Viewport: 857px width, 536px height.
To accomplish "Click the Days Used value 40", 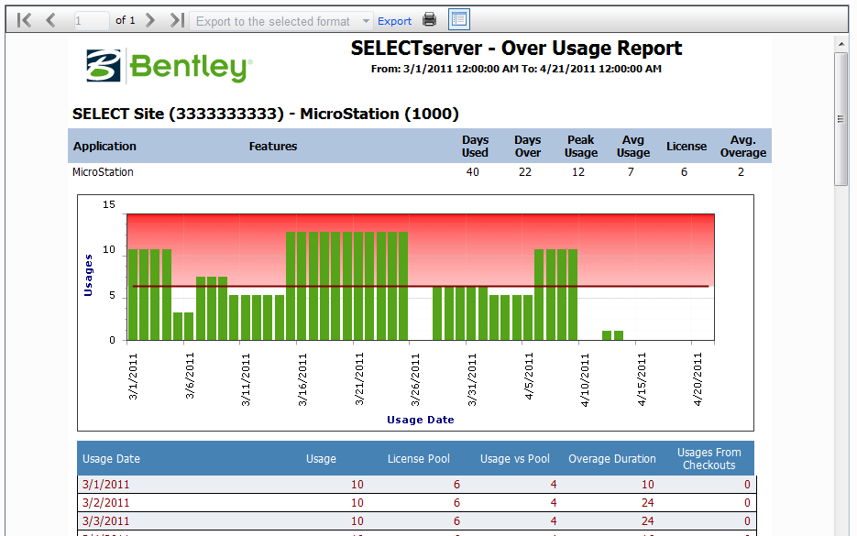I will [472, 172].
